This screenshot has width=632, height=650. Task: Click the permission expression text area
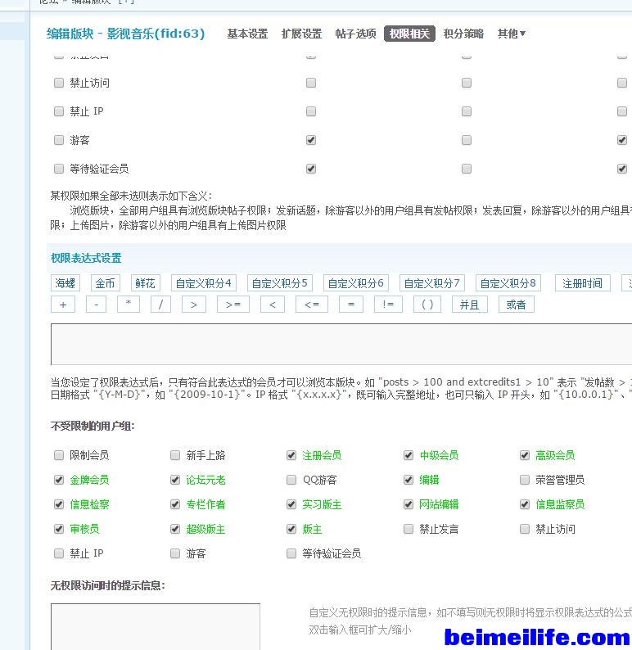click(341, 344)
